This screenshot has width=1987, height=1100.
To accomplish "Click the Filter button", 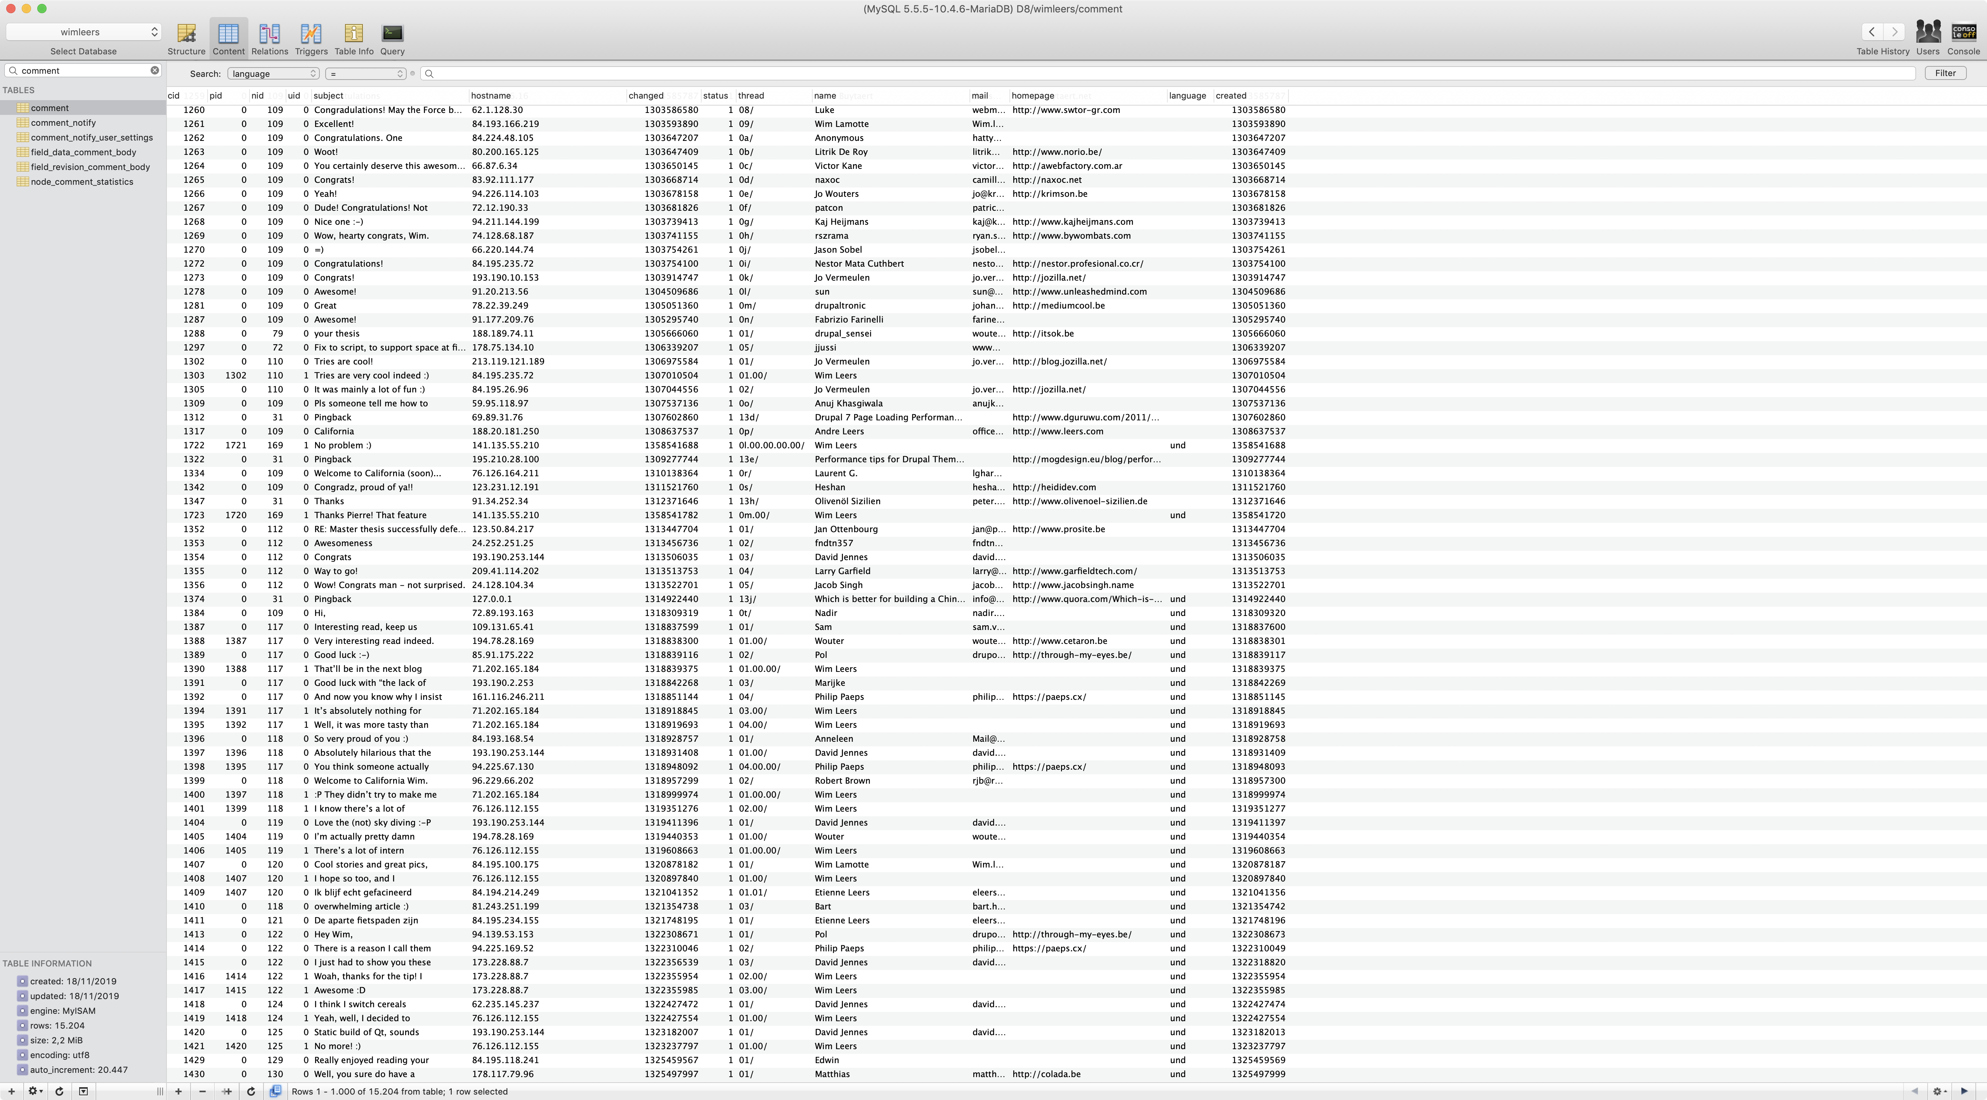I will coord(1945,73).
